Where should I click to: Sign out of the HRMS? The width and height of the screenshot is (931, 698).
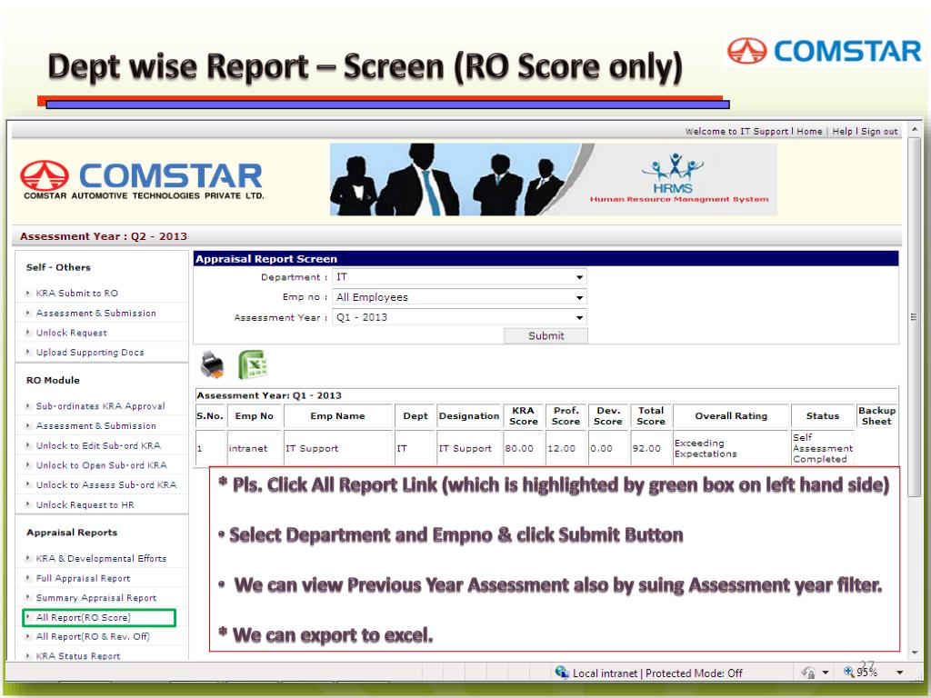879,131
